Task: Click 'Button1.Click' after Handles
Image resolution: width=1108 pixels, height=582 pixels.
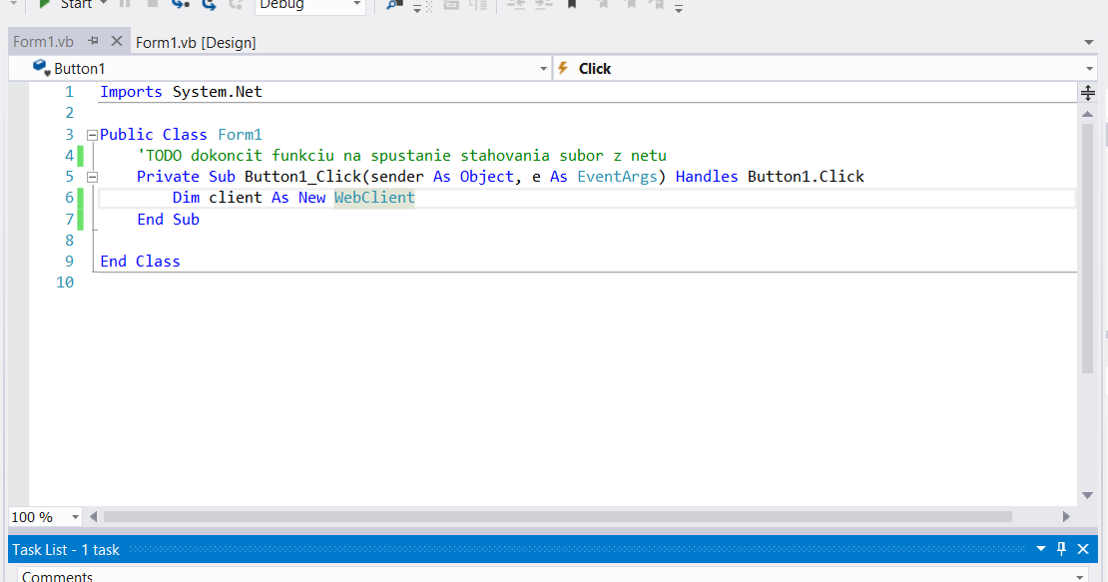Action: 806,177
